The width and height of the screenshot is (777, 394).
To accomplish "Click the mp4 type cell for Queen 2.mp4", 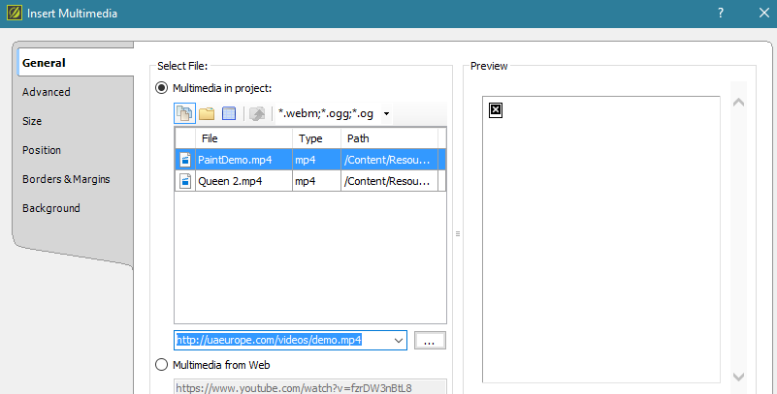I will 316,181.
